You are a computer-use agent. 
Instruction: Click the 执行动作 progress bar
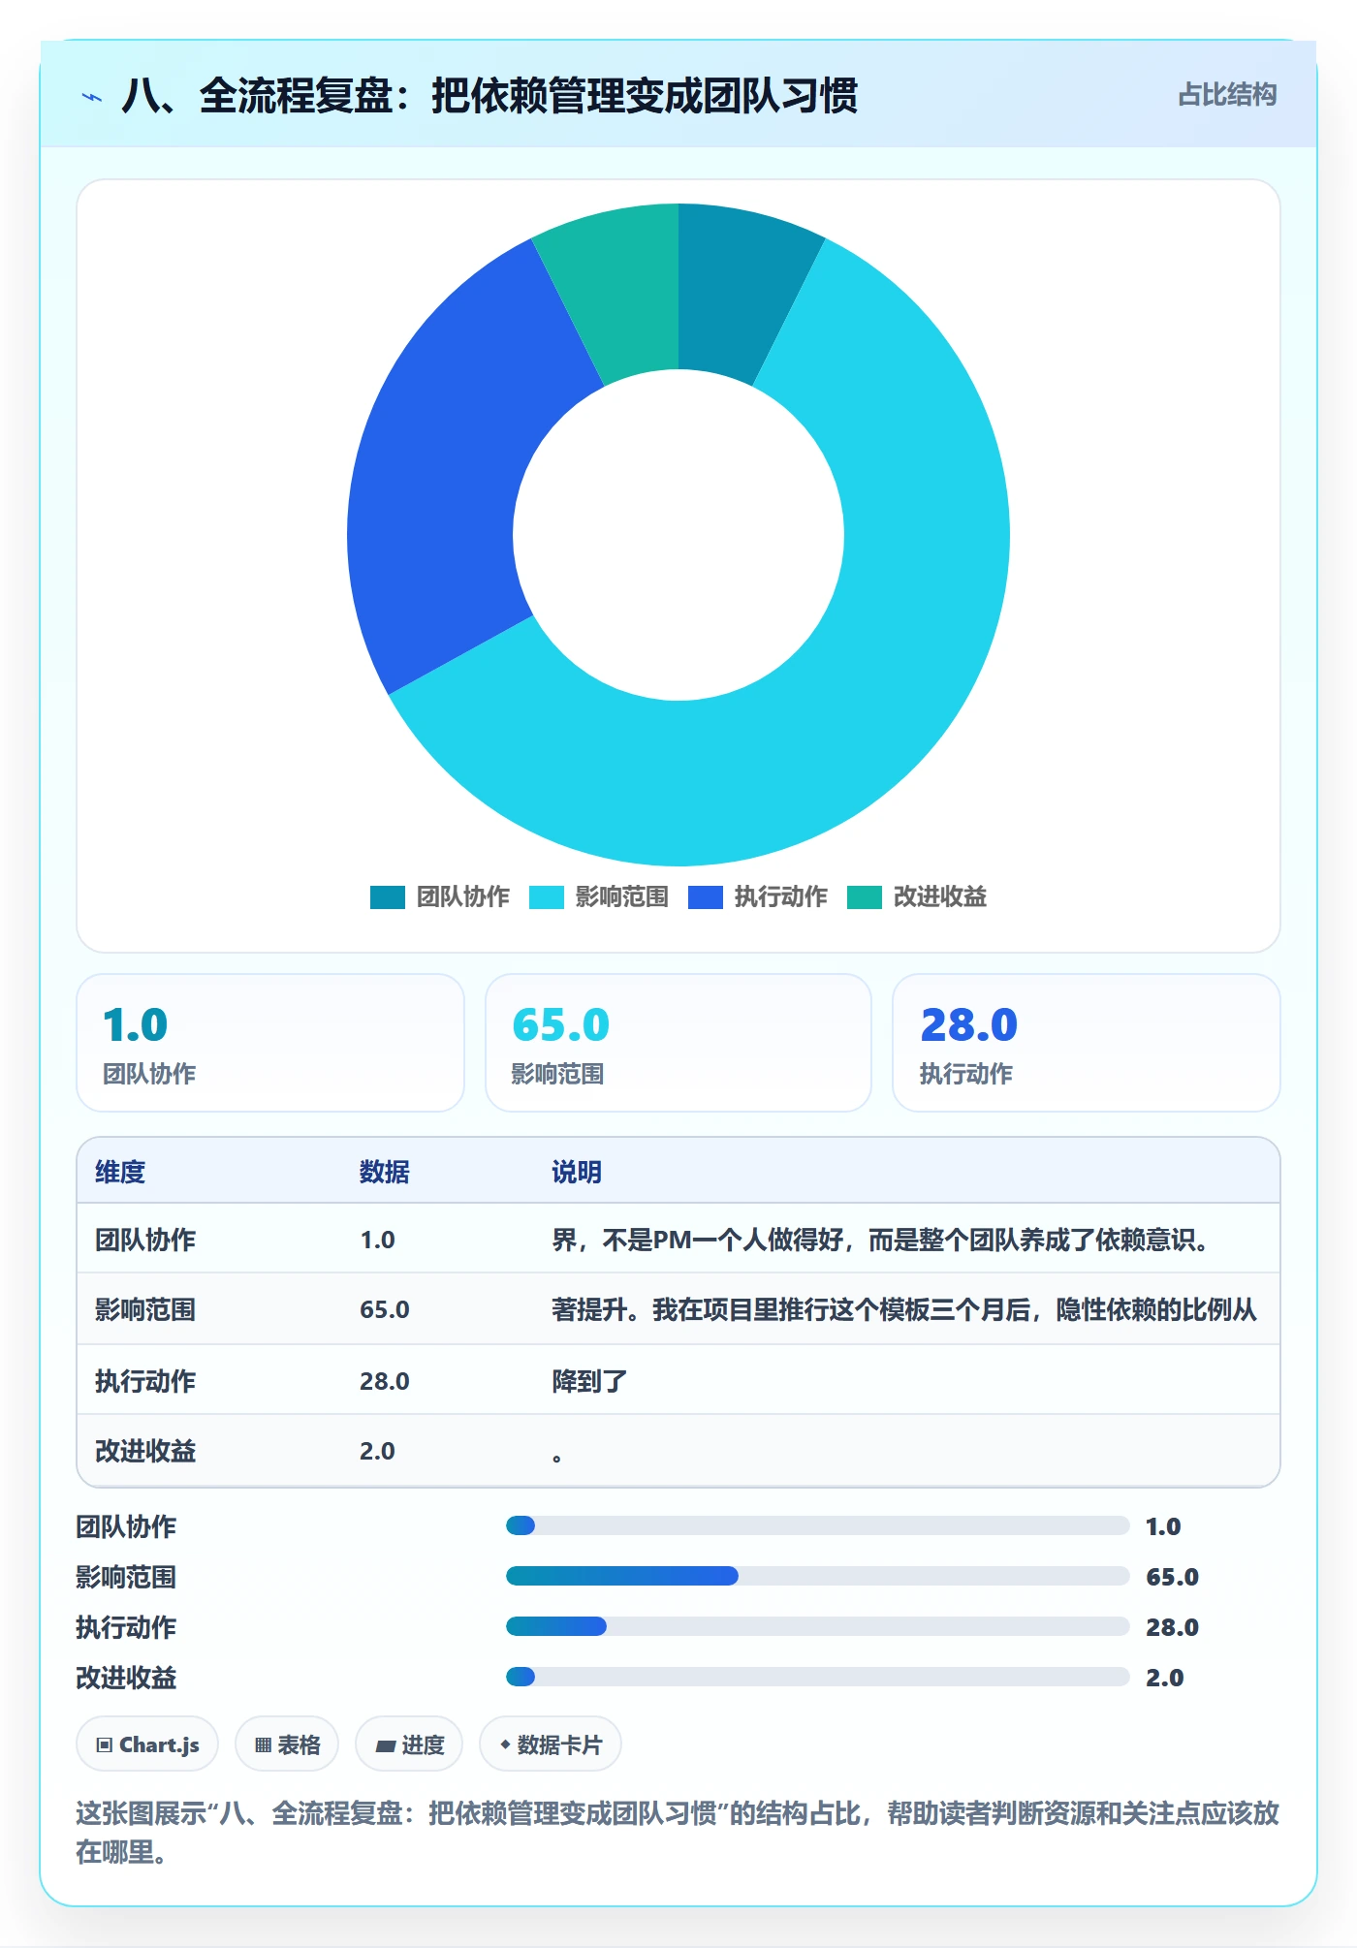point(817,1626)
